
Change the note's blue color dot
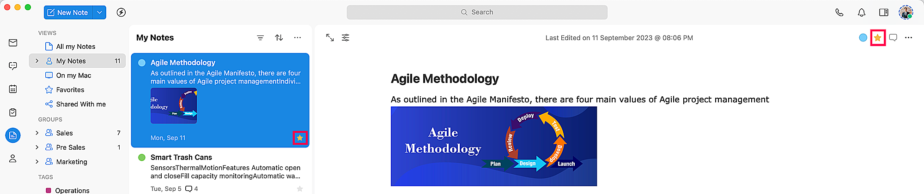[863, 38]
